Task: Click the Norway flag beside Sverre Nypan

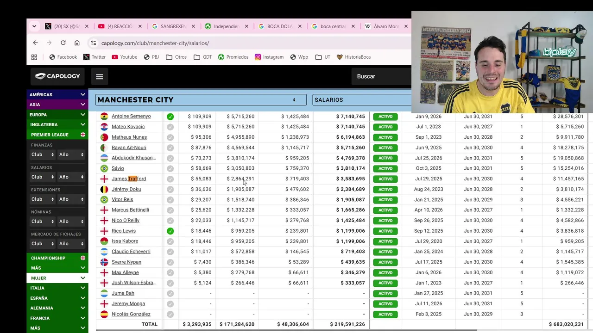Action: 104,262
